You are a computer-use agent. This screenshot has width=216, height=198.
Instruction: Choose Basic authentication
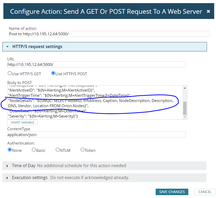click(34, 150)
